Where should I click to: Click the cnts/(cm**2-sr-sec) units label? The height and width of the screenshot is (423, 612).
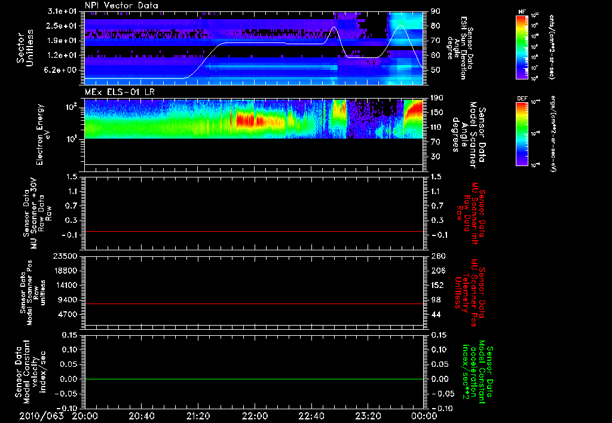552,47
